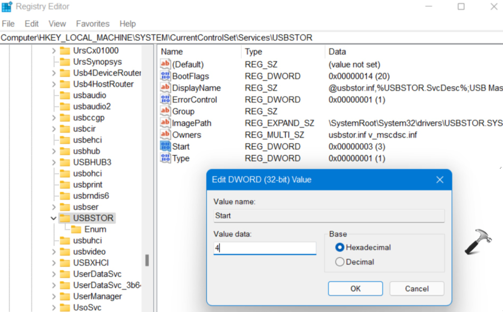This screenshot has width=503, height=312.
Task: Expand the USBHUB3 tree node
Action: click(x=54, y=162)
